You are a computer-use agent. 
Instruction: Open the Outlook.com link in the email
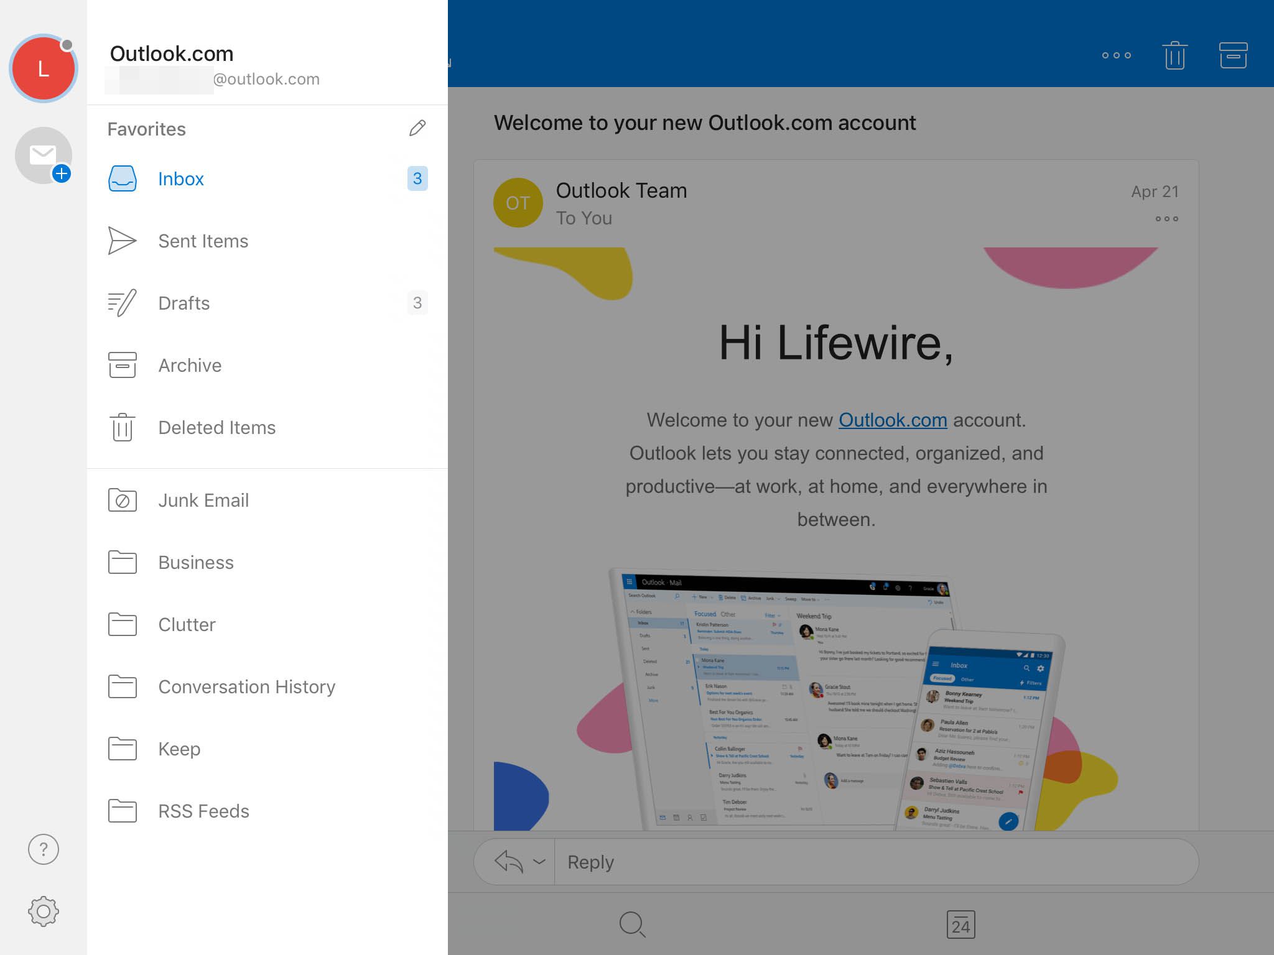coord(893,420)
